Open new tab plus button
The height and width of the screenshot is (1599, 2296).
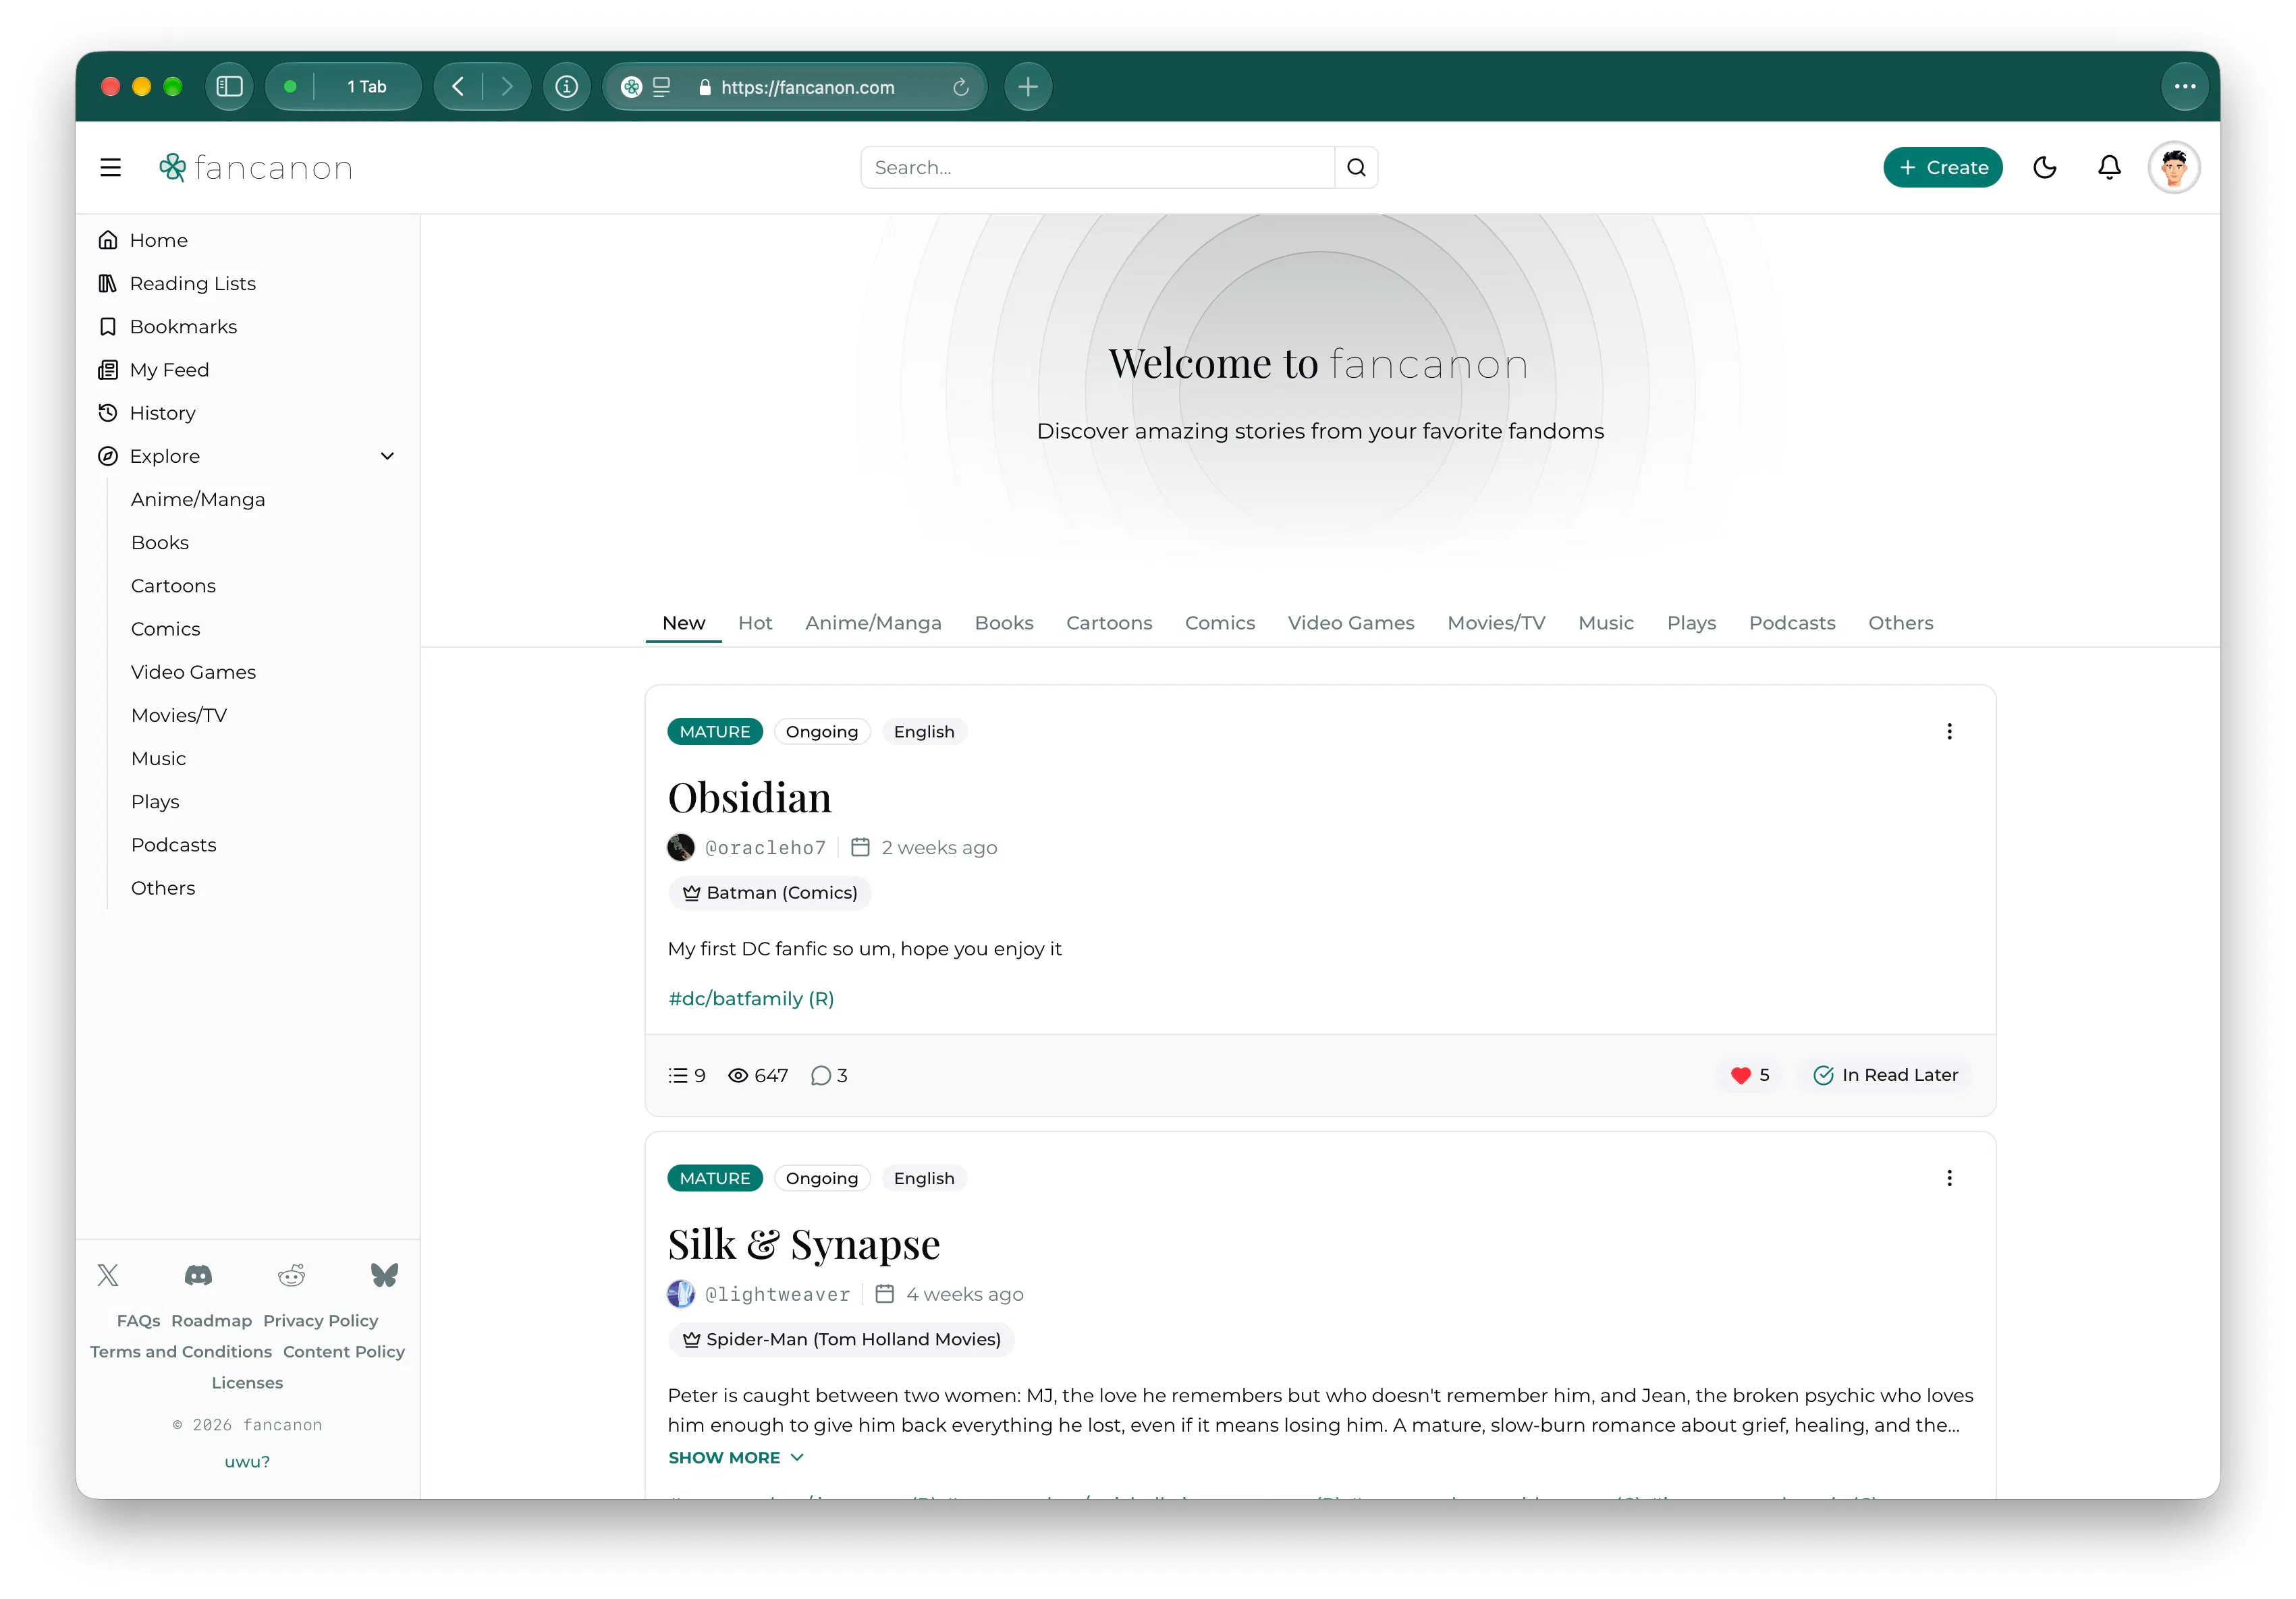click(x=1027, y=87)
